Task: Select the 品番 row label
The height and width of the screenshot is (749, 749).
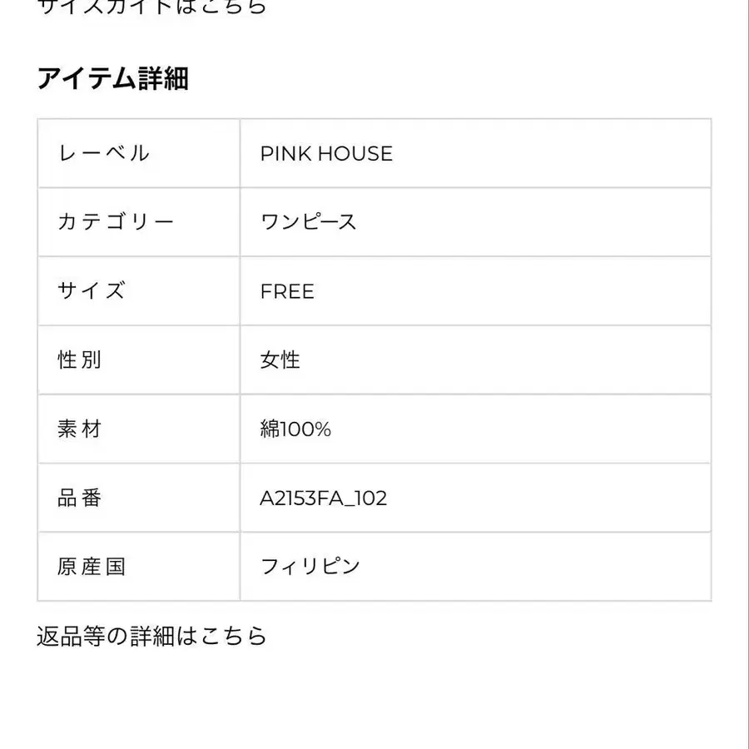Action: (80, 499)
